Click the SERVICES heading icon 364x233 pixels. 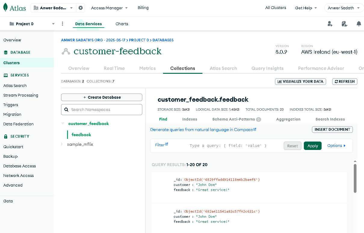(6, 75)
